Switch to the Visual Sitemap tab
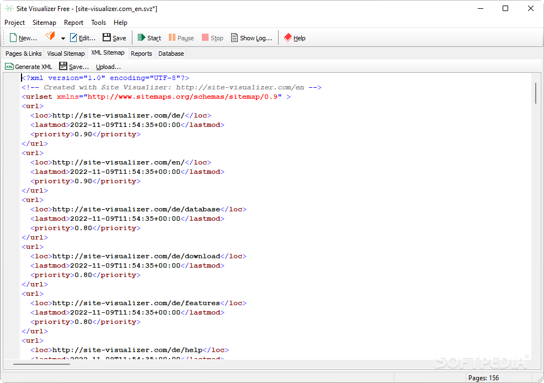The width and height of the screenshot is (544, 383). pyautogui.click(x=66, y=54)
